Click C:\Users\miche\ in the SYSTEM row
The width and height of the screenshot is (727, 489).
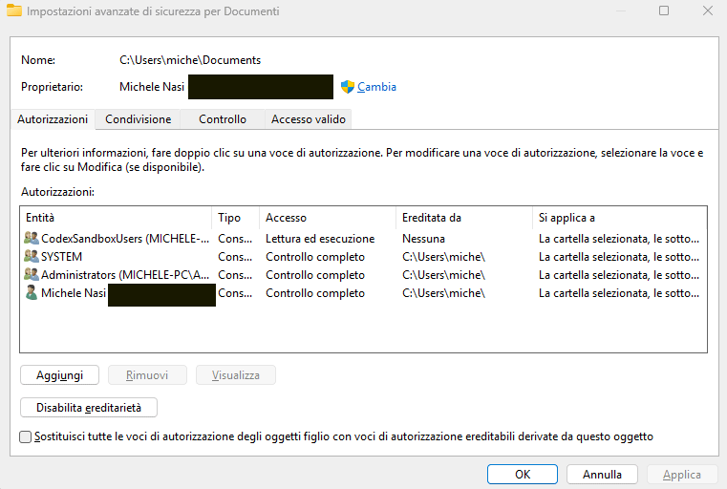coord(443,256)
